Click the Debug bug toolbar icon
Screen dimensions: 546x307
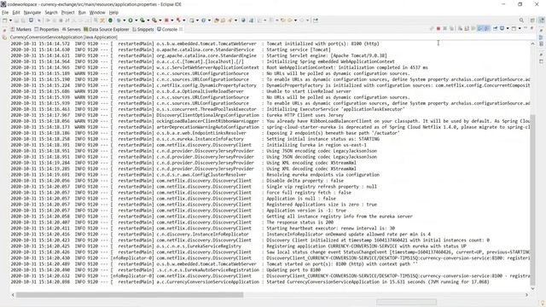[x=119, y=20]
